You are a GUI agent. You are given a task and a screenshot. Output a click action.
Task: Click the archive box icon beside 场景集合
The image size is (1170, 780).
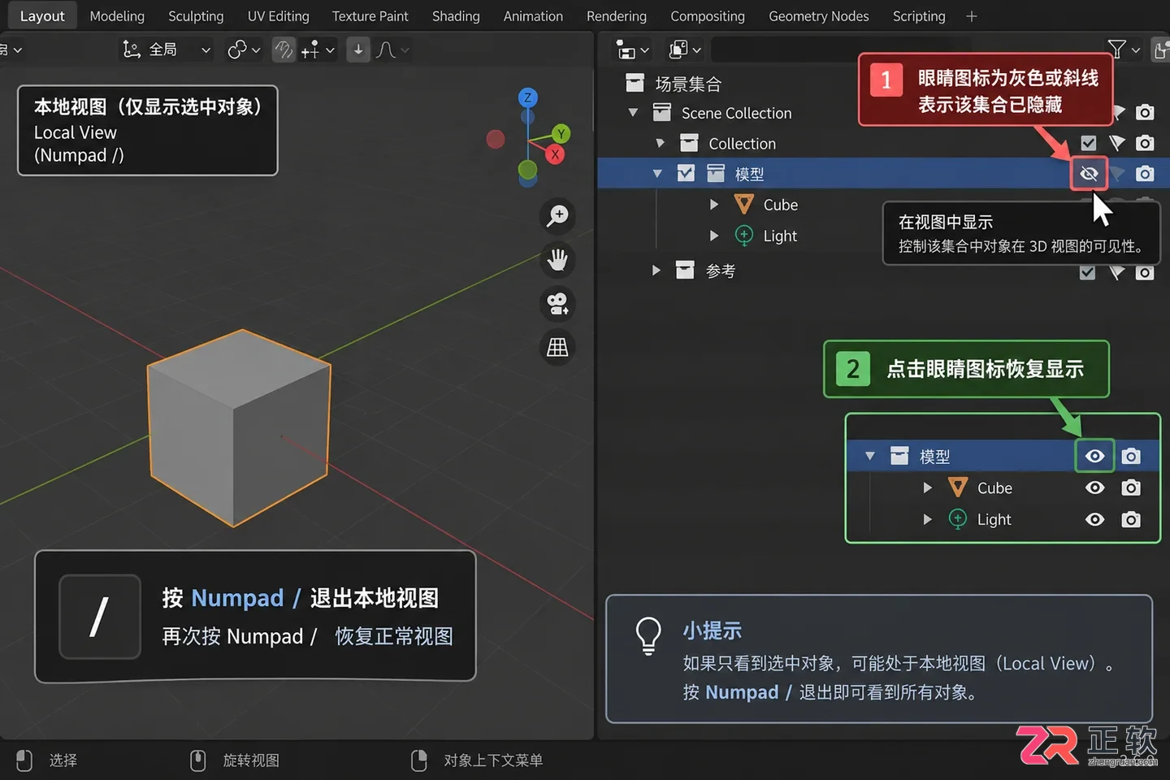[635, 83]
